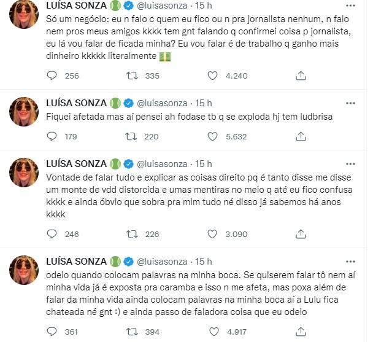Like the tweet with 4.240 likes
373x342 pixels.
point(213,76)
